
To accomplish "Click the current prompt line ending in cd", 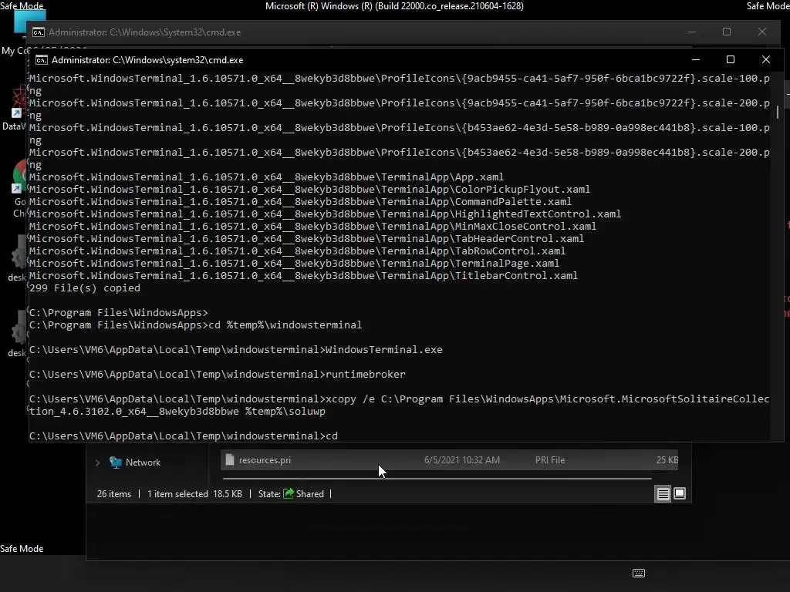I will click(184, 436).
